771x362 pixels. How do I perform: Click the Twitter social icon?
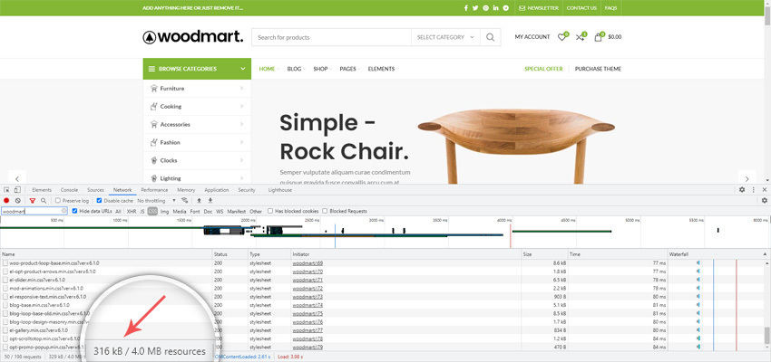click(475, 8)
